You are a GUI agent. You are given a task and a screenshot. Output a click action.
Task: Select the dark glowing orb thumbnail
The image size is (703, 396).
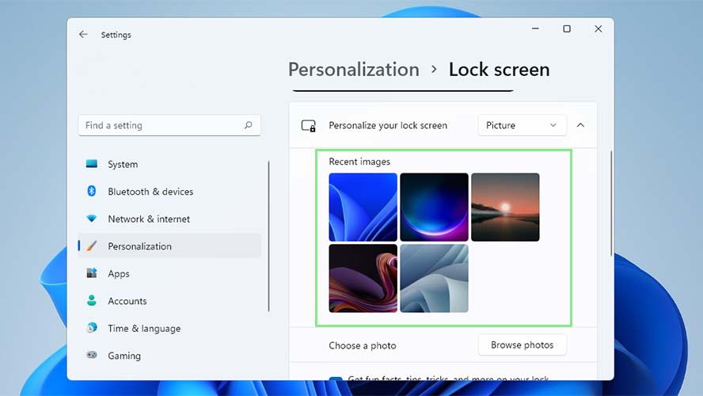point(434,208)
